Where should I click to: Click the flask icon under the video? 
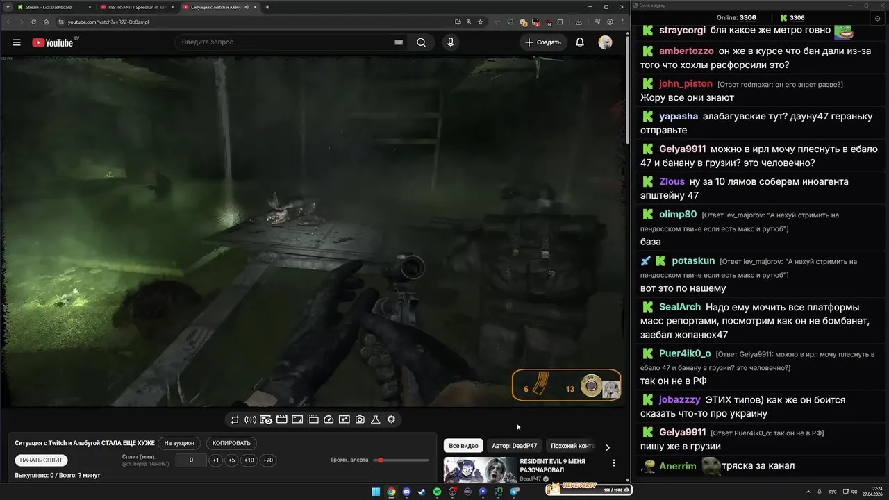(376, 419)
